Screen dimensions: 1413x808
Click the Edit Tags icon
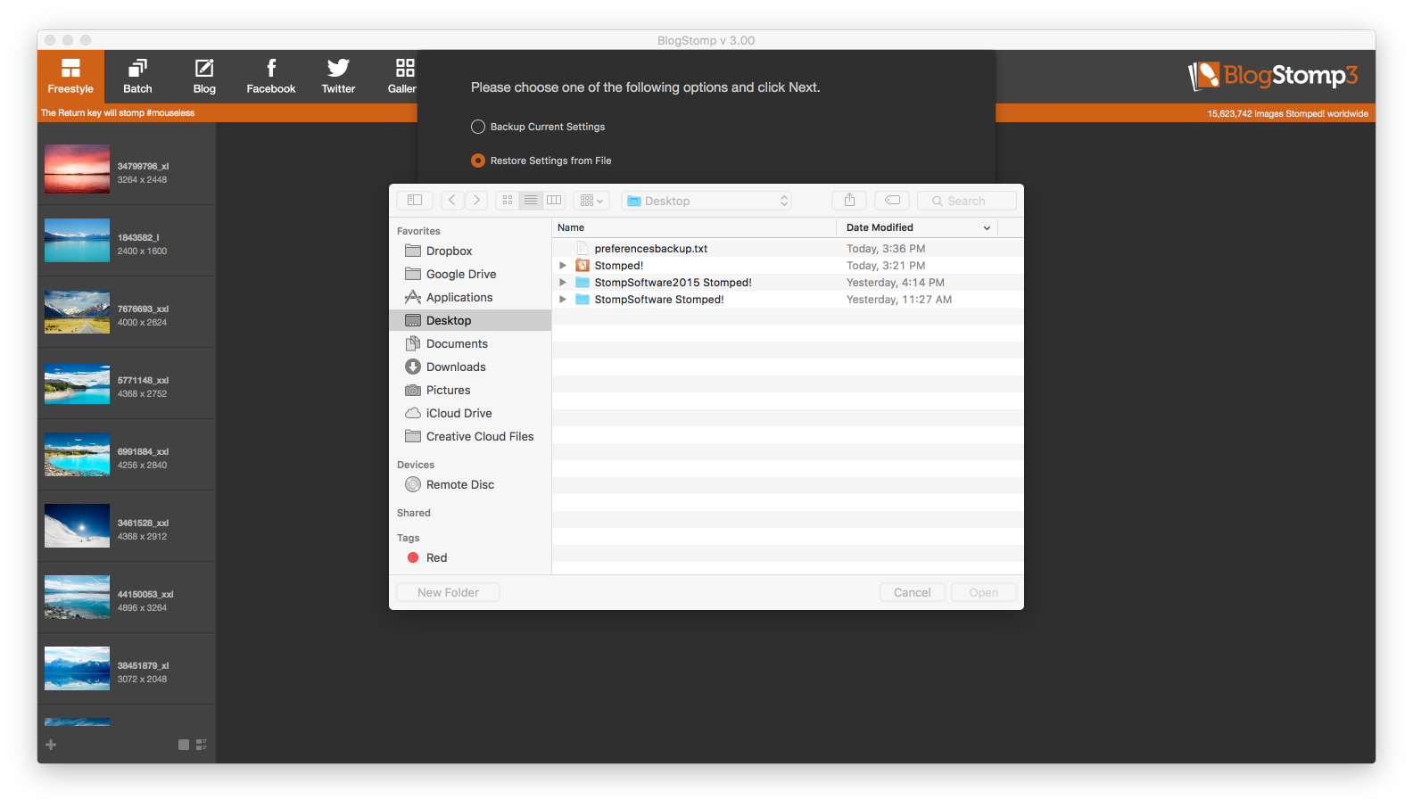892,200
